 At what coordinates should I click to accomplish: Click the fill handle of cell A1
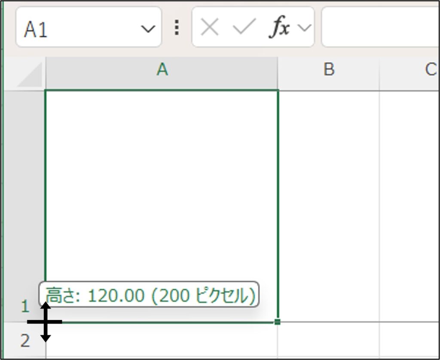tap(278, 322)
